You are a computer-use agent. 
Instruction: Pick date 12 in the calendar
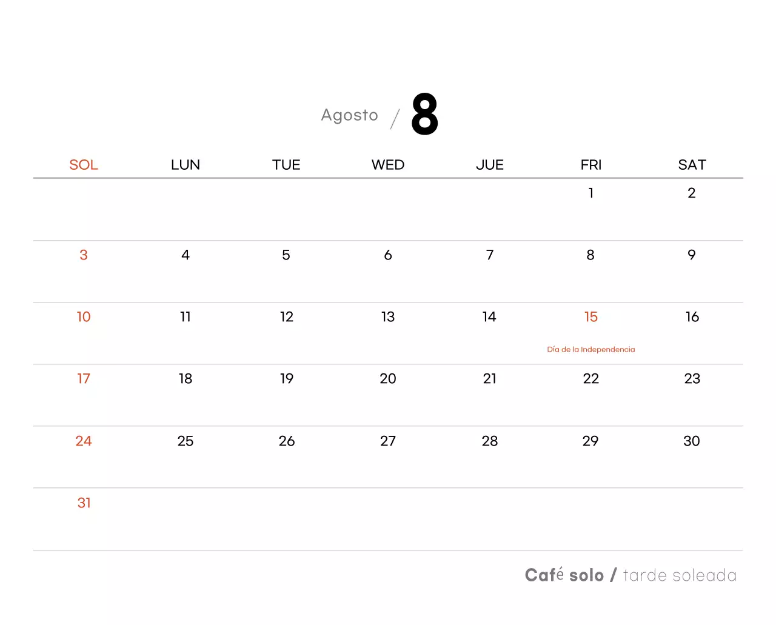(x=287, y=317)
